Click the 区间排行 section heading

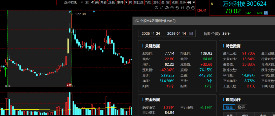[233, 100]
